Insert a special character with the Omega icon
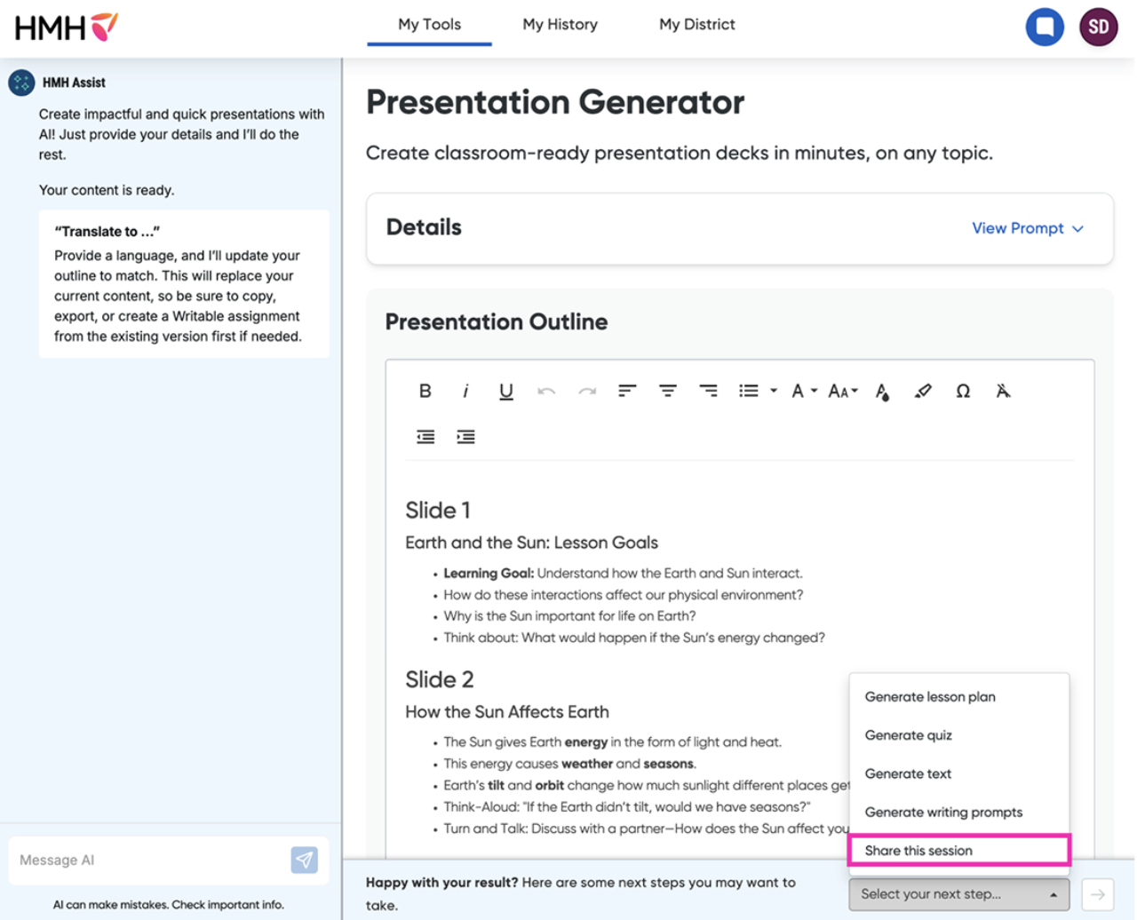 pos(963,392)
